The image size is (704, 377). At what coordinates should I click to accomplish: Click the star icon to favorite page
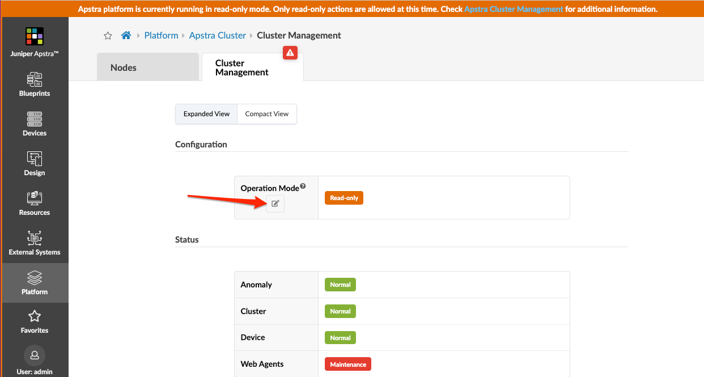pos(108,36)
